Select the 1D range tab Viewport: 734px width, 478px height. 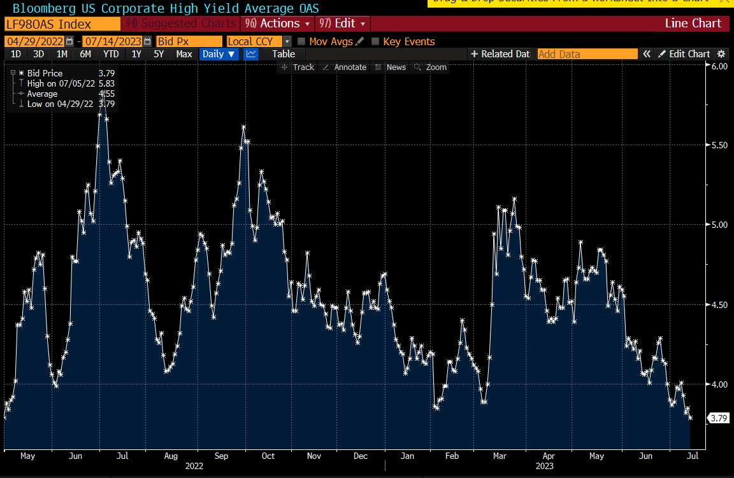coord(15,54)
